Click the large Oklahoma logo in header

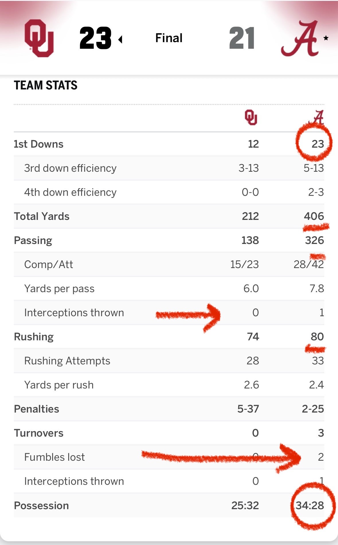[x=39, y=38]
